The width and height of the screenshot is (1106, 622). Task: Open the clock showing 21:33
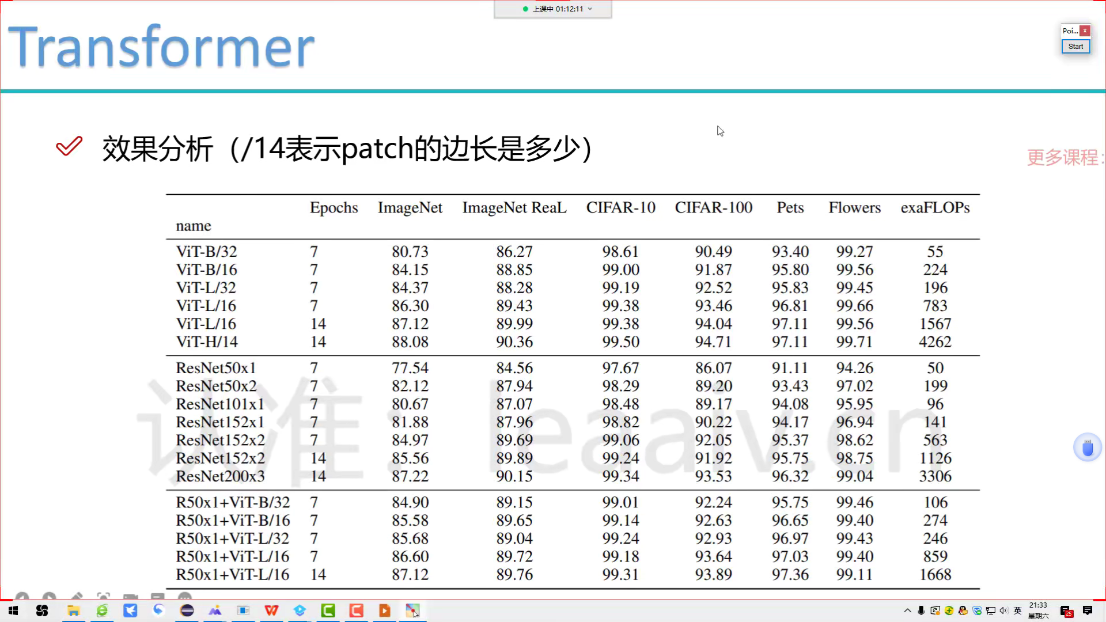click(x=1038, y=610)
